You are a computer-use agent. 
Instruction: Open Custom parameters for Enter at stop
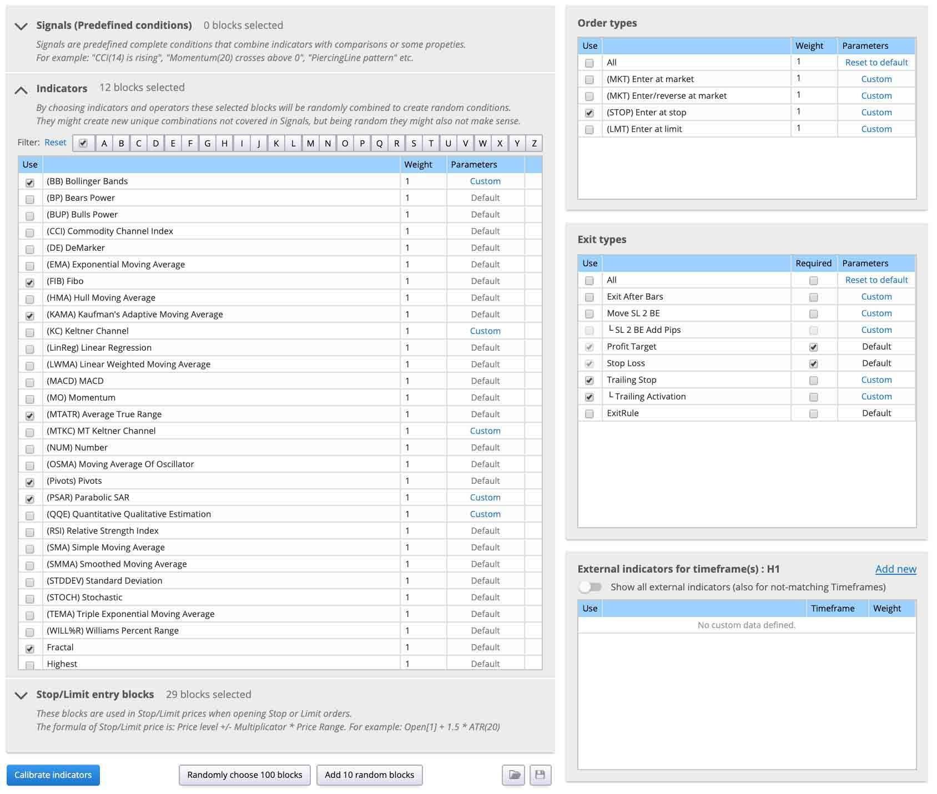pyautogui.click(x=876, y=113)
